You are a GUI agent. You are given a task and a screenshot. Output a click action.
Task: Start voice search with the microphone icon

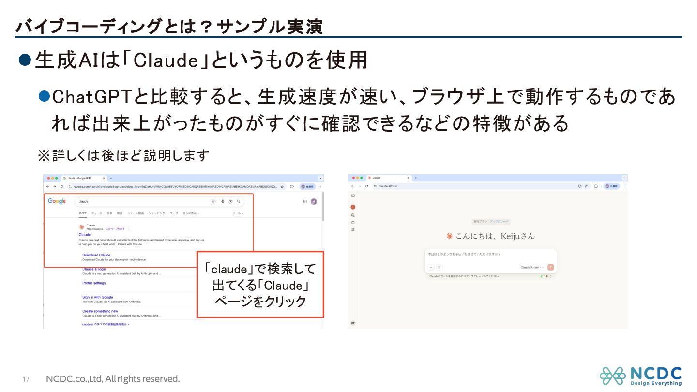(223, 201)
